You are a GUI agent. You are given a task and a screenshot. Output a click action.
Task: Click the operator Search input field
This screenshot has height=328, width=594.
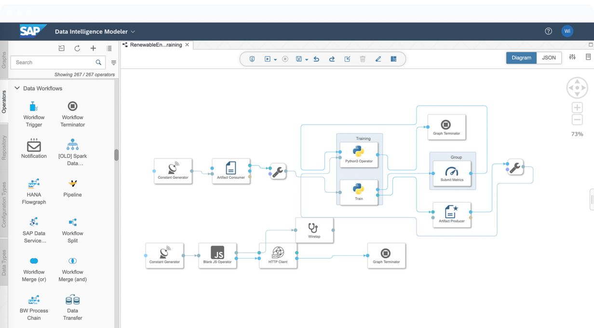tap(53, 62)
